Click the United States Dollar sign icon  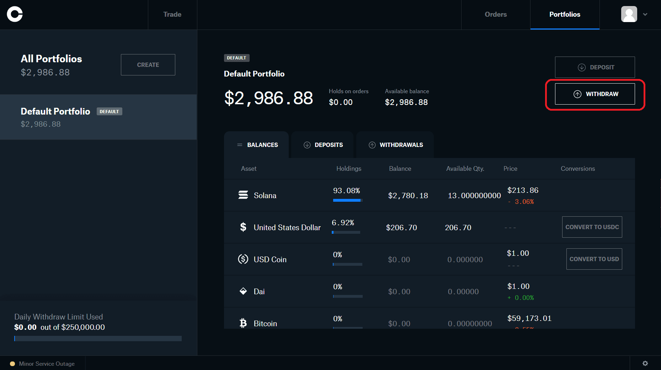[243, 227]
